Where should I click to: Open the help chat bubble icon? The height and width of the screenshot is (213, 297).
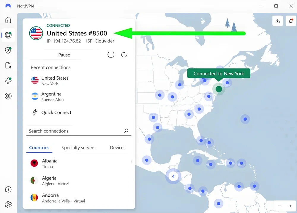click(x=8, y=189)
